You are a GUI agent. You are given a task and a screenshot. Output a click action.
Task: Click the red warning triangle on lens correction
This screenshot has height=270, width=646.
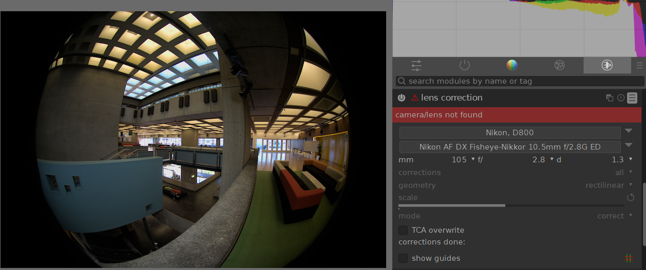[x=414, y=97]
